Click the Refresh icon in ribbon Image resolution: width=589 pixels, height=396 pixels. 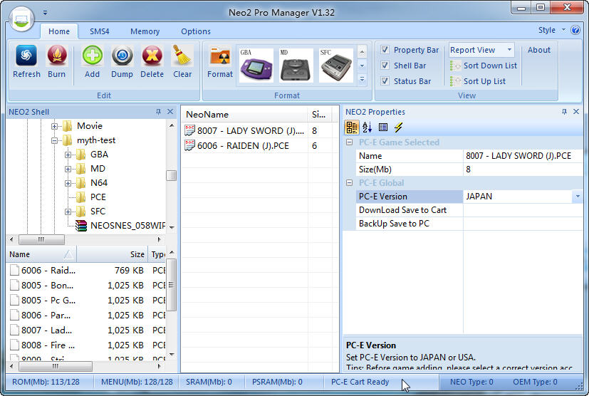pyautogui.click(x=26, y=56)
